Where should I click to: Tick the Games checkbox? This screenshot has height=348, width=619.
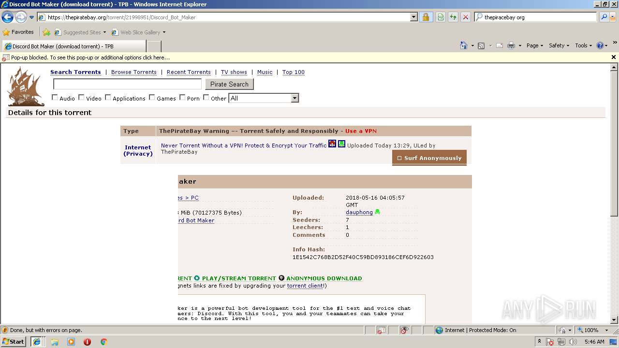pos(152,98)
